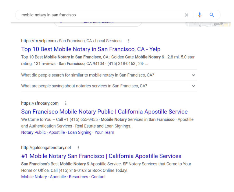Click the "Your Team" sitelink
This screenshot has width=234, height=192.
tap(104, 132)
